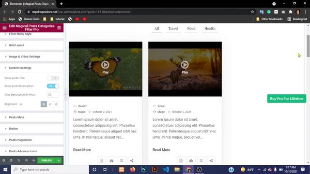
Task: Set alignment to center
Action: [x=50, y=104]
